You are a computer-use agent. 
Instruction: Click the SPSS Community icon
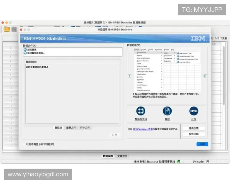pyautogui.click(x=194, y=111)
